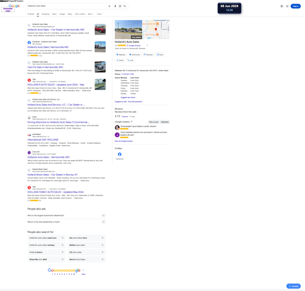
Task: Switch to the AI Mode tab
Action: pos(30,14)
